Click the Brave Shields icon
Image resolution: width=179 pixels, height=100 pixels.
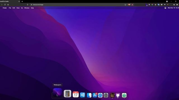point(129,5)
